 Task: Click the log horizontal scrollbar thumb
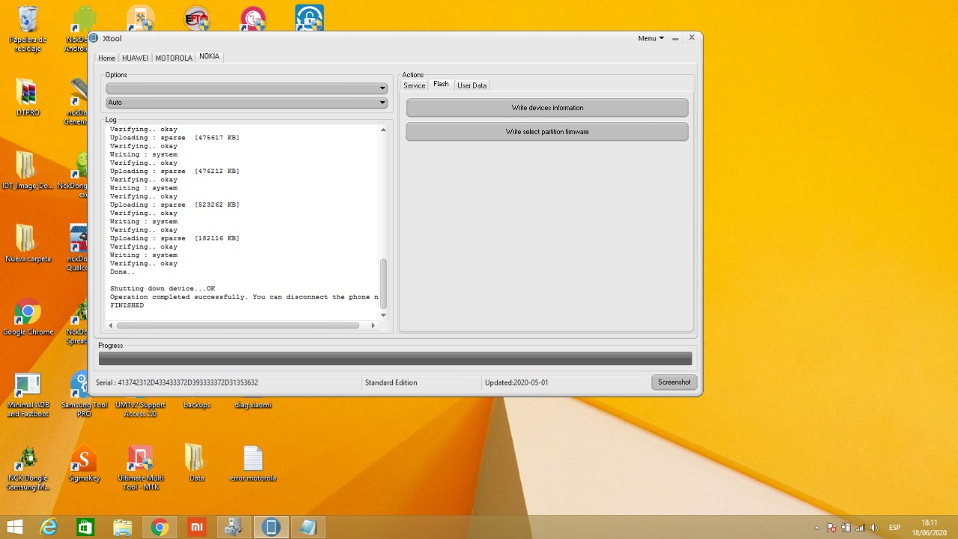pos(238,325)
